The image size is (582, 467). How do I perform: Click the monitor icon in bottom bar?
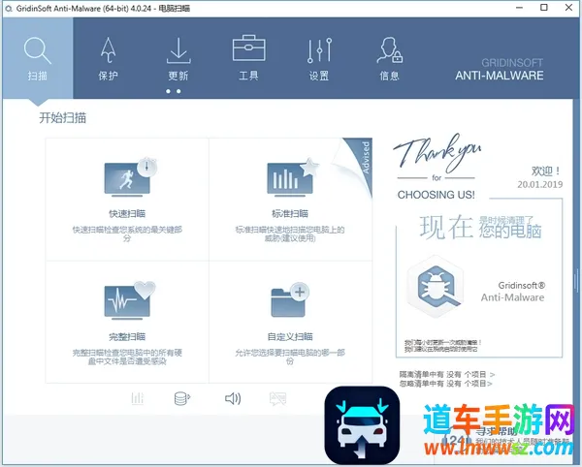277,397
